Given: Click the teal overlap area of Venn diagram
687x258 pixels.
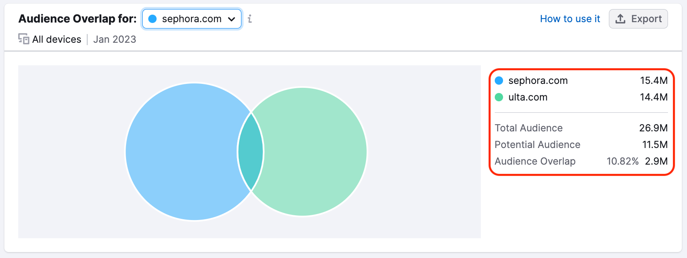Looking at the screenshot, I should pyautogui.click(x=251, y=152).
